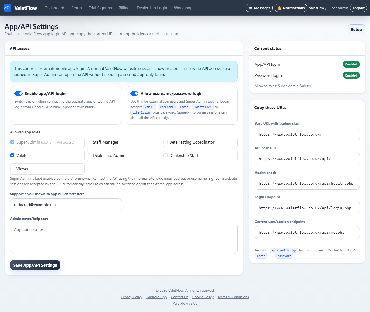
Task: Click the Super Admin platform access checkbox
Action: [x=12, y=142]
